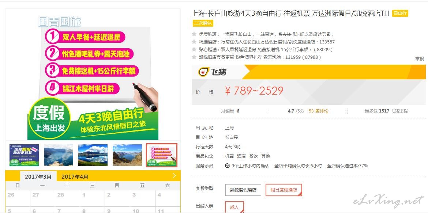
Task: Click the star icon beside 优质航班
Action: click(x=194, y=34)
